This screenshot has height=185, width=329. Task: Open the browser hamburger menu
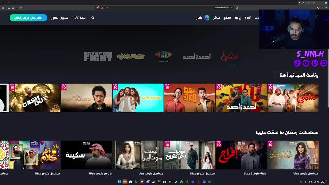point(3,8)
